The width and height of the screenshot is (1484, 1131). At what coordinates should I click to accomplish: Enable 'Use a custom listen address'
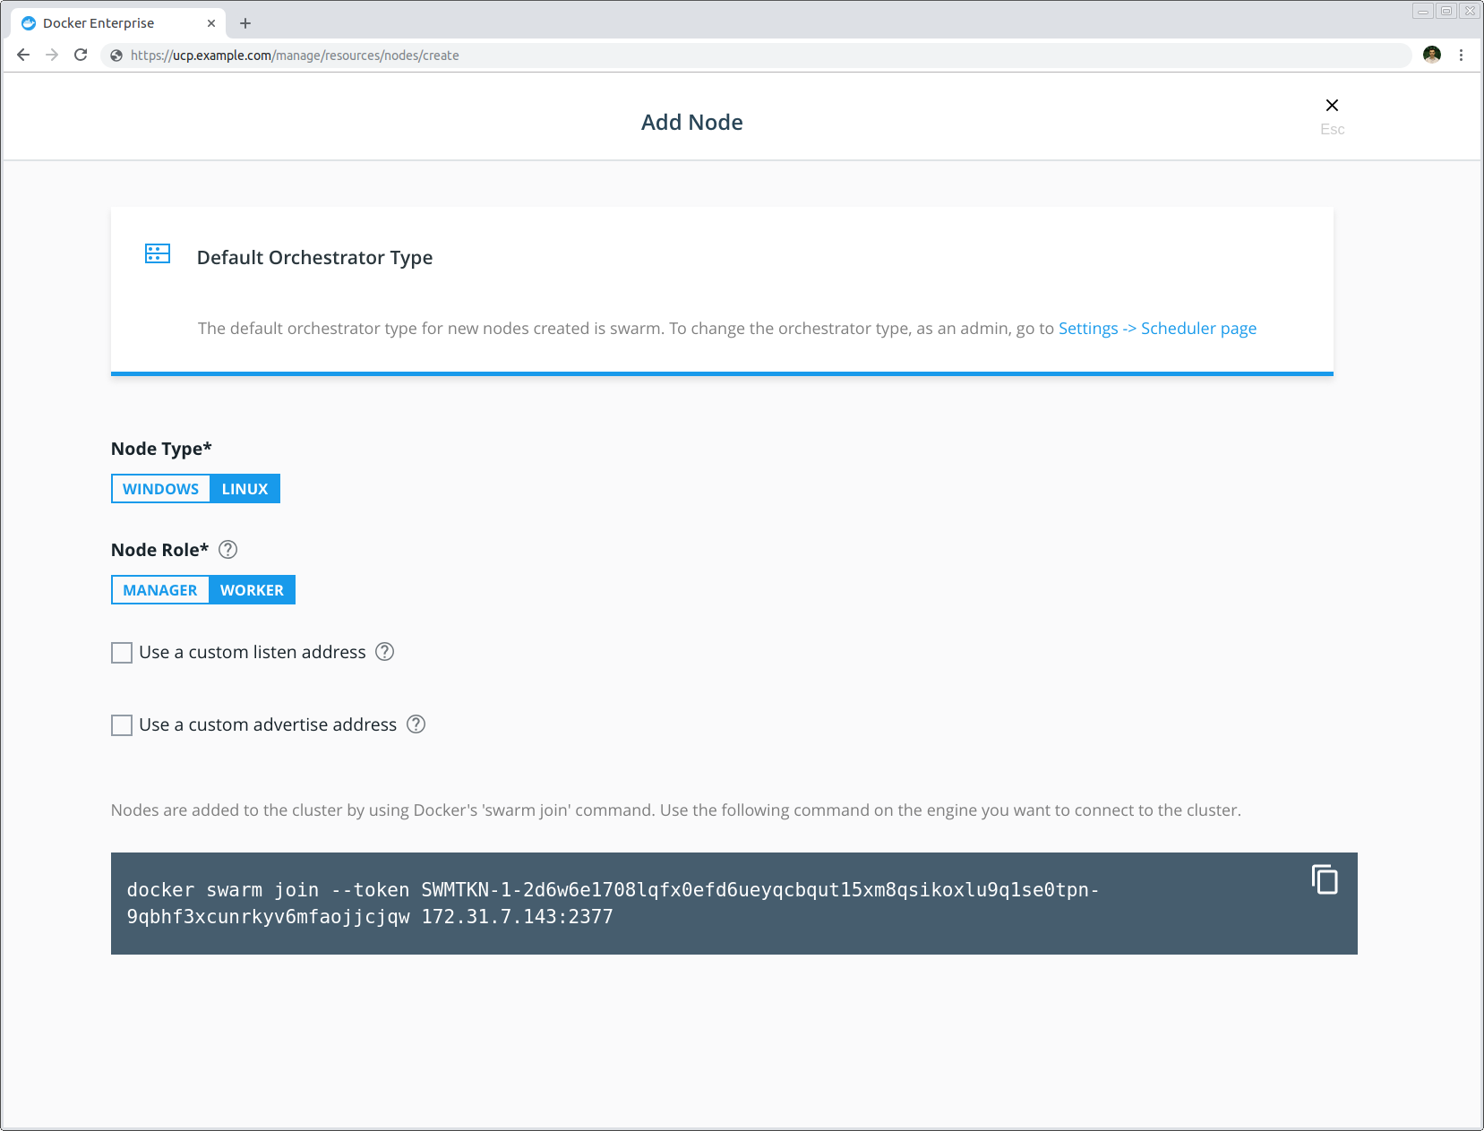tap(121, 652)
